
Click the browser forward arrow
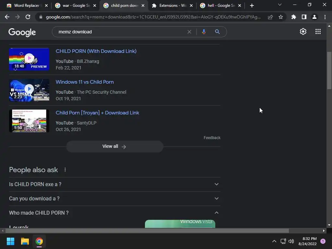[x=18, y=17]
